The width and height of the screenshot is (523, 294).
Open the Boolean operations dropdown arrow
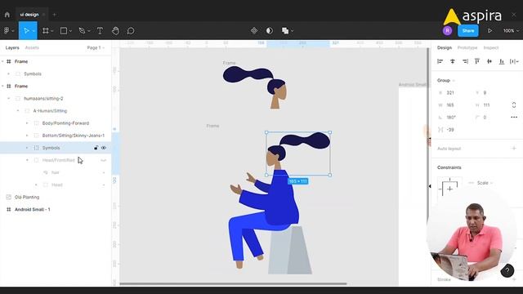click(293, 31)
